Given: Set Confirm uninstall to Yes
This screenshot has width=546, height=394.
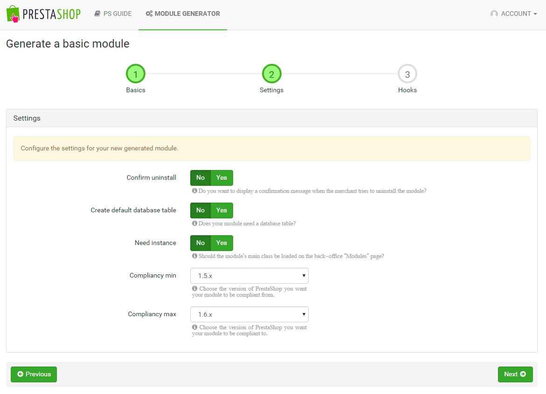Looking at the screenshot, I should click(x=222, y=178).
